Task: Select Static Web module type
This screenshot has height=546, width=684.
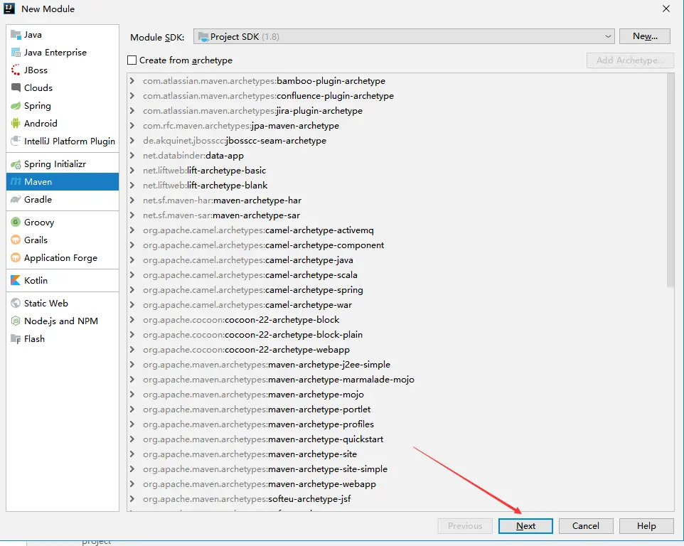Action: click(63, 303)
